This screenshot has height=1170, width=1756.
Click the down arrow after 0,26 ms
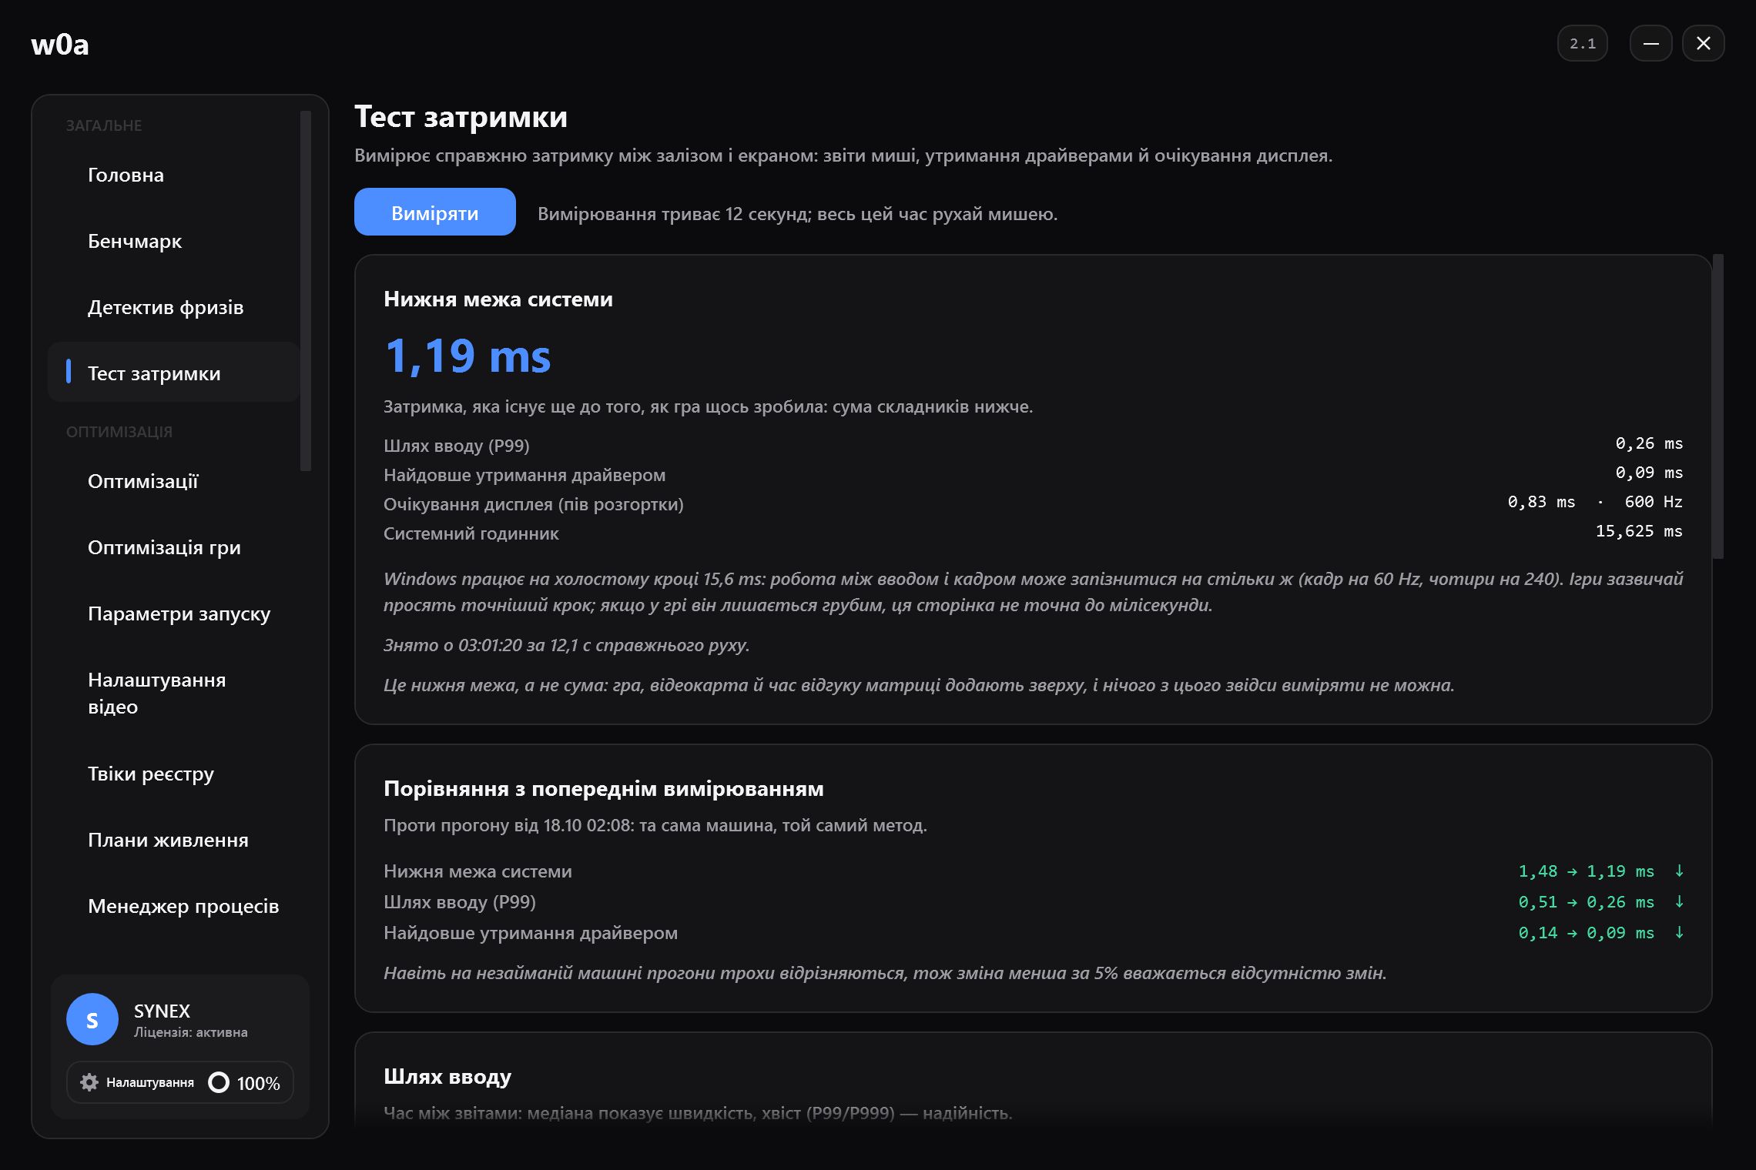coord(1679,901)
